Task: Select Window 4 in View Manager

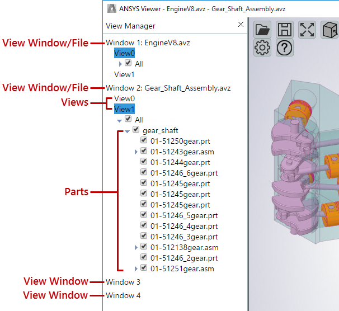Action: pos(123,295)
